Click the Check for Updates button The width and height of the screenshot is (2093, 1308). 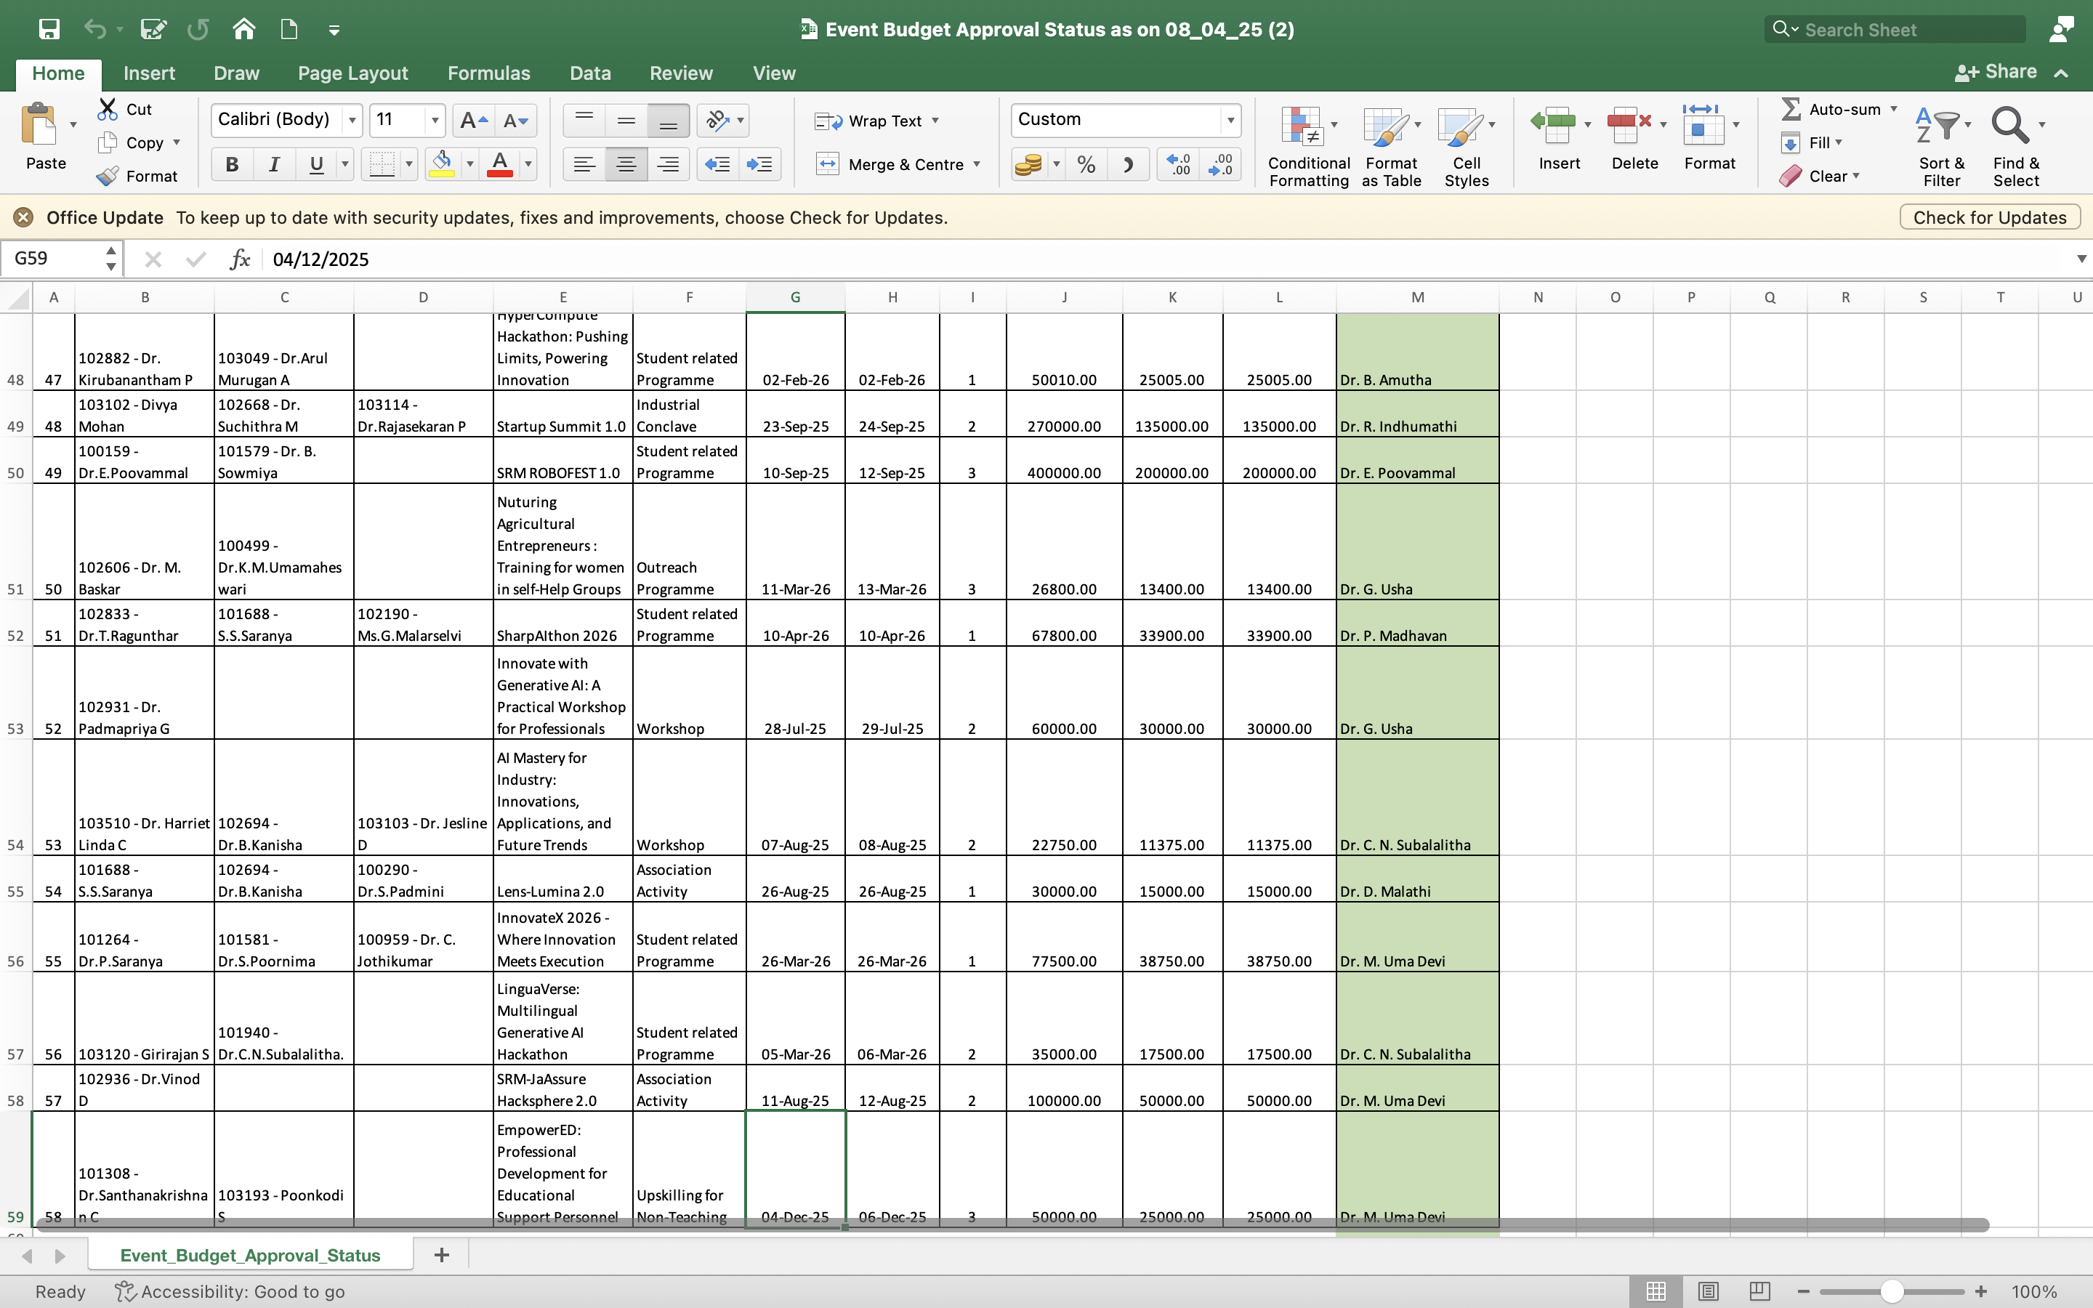tap(1989, 217)
